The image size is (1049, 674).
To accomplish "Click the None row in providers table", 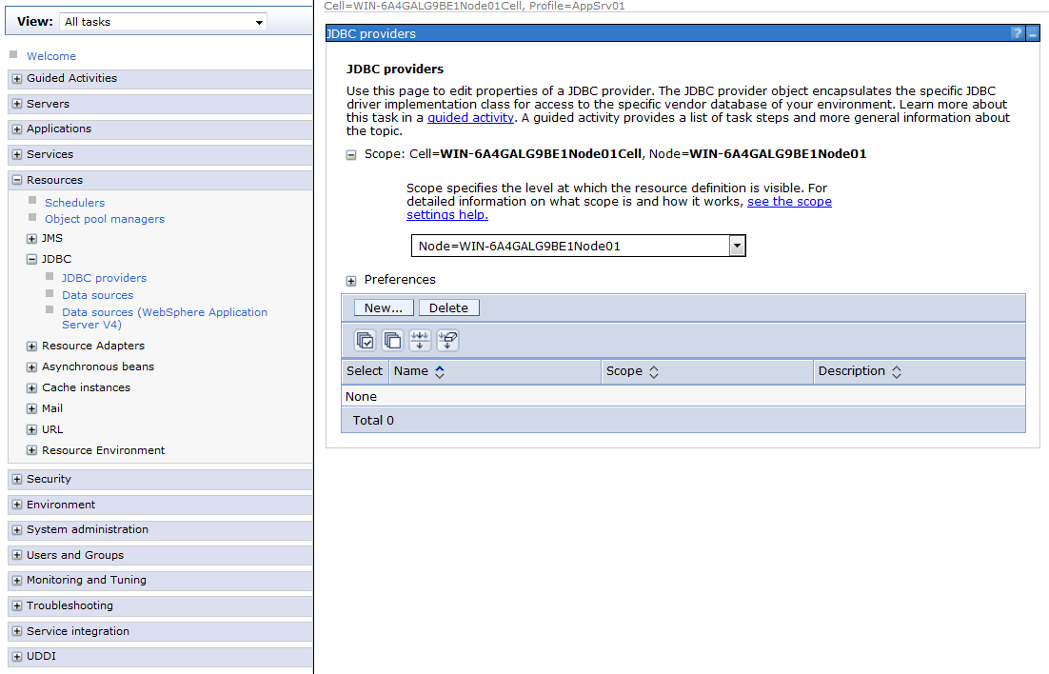I will click(683, 396).
